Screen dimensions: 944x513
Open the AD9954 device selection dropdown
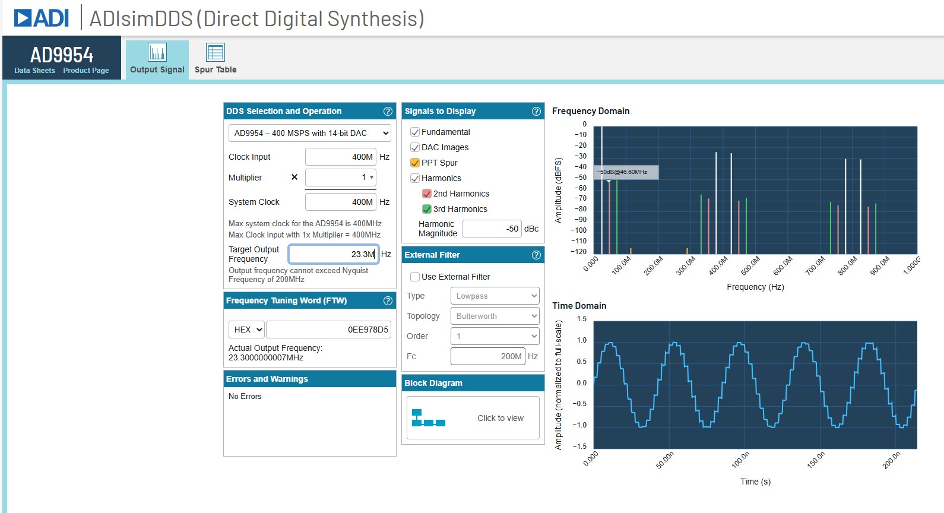tap(309, 133)
